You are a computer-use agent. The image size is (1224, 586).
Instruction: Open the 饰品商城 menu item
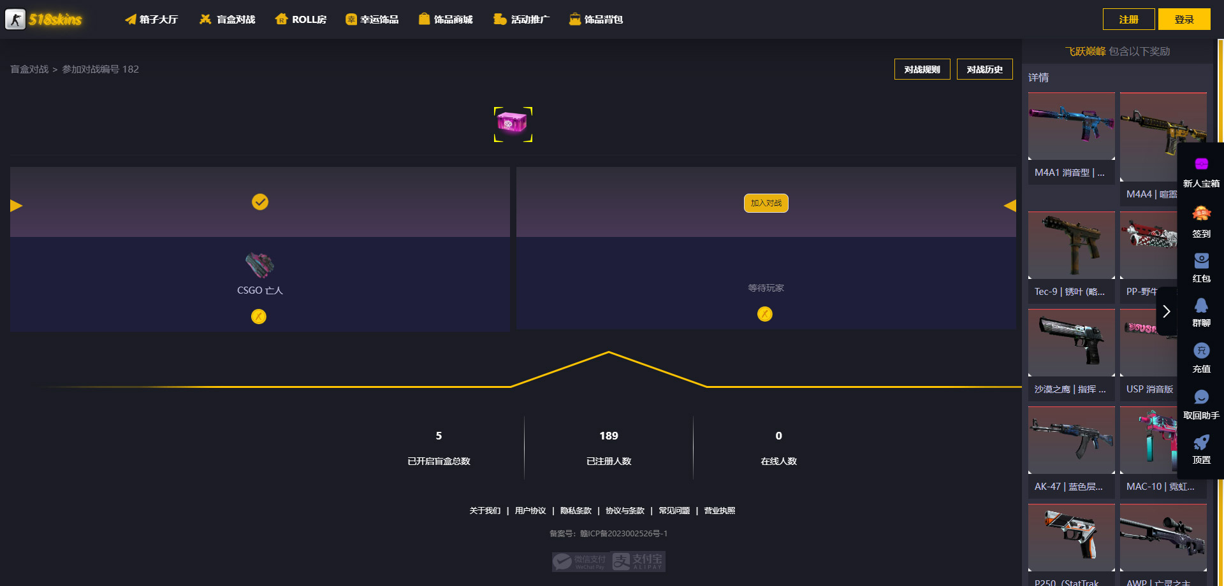[x=446, y=19]
